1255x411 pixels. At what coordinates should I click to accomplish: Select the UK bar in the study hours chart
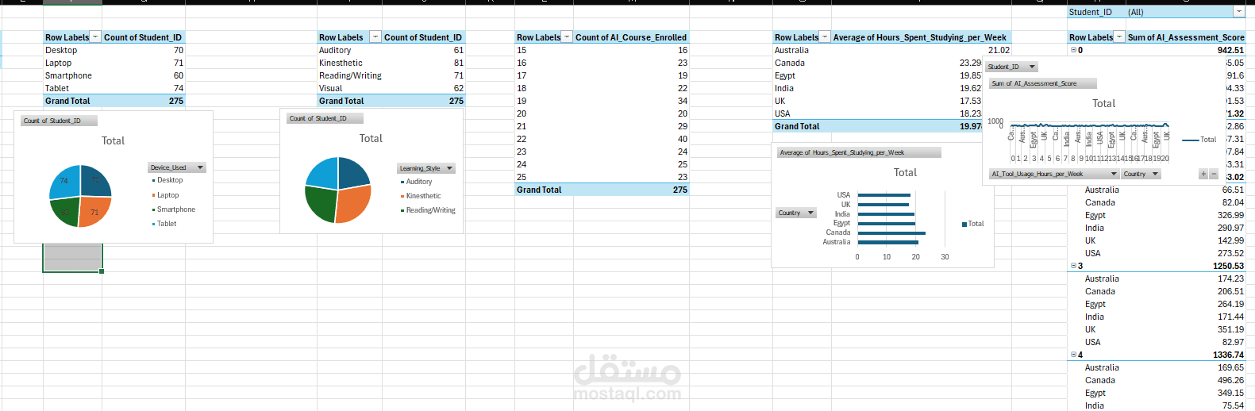884,205
